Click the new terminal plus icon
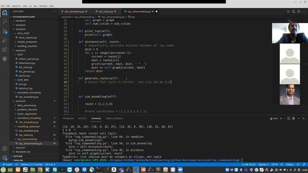 (x=281, y=118)
